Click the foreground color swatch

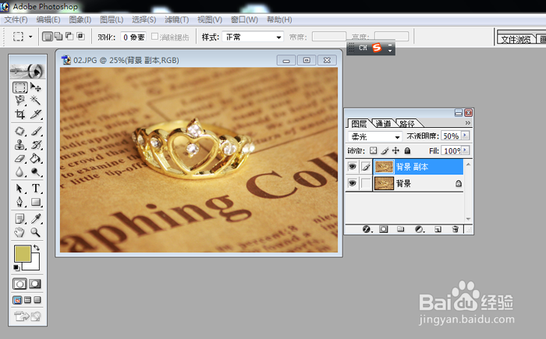coord(23,253)
